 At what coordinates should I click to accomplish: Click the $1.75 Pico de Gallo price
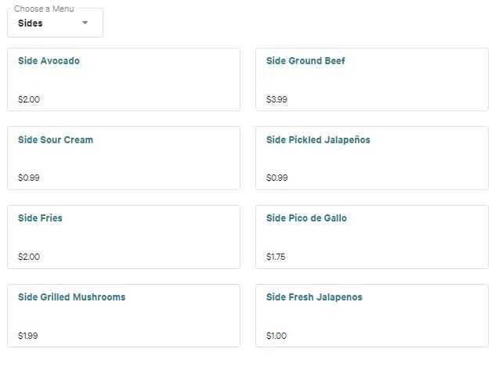(276, 257)
